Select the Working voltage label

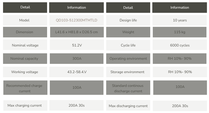click(25, 72)
